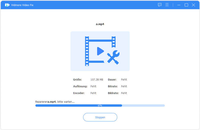Open the feedback chat bubble icon
200x130 pixels.
click(x=159, y=5)
